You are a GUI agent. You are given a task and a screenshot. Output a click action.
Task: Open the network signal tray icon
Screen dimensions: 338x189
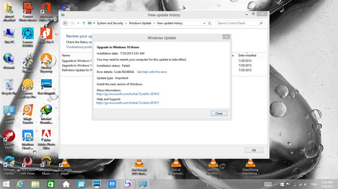pos(300,184)
